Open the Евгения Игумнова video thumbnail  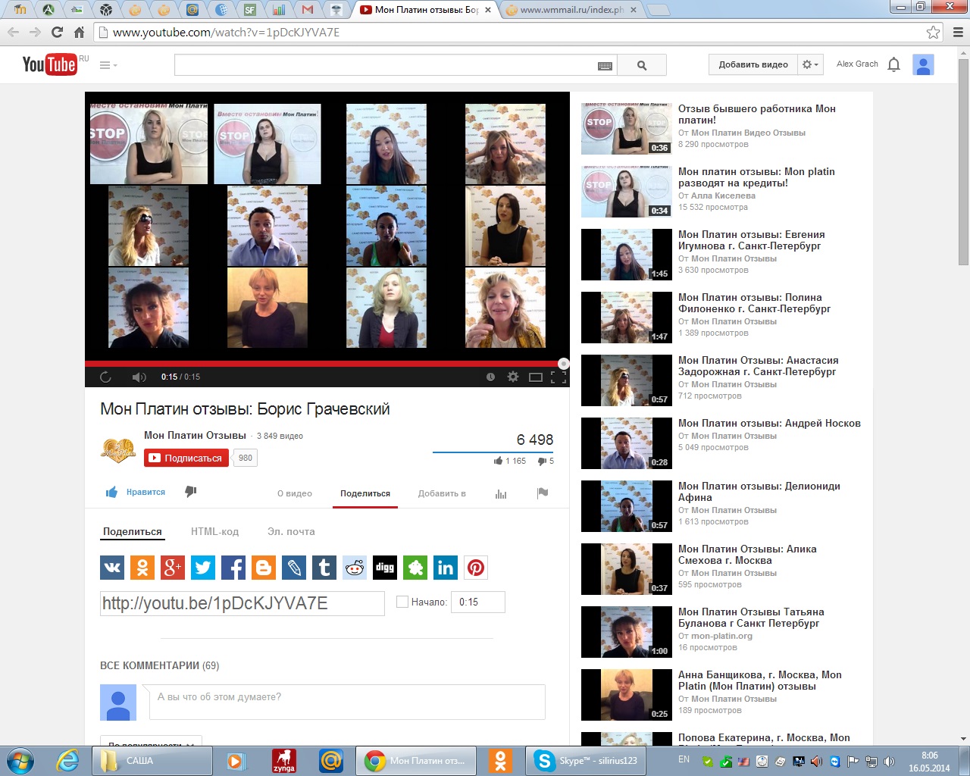627,255
